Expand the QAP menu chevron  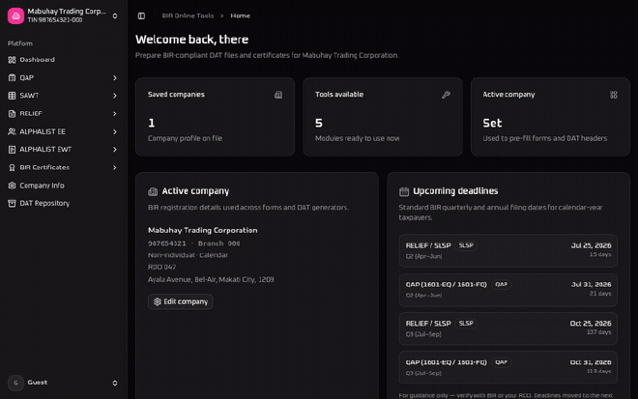click(115, 77)
